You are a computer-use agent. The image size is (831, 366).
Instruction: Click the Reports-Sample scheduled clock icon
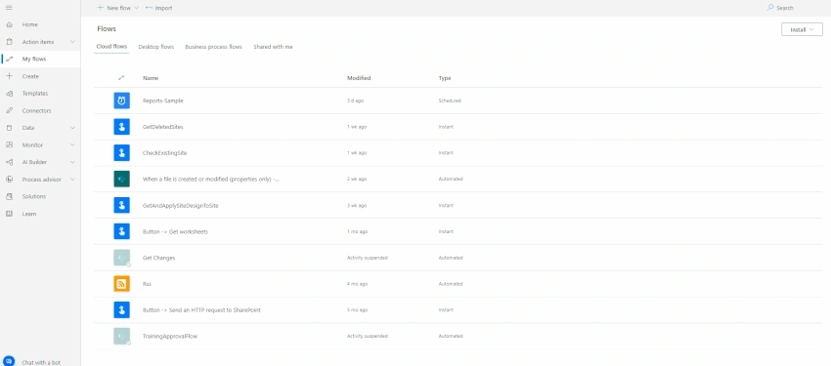click(x=122, y=101)
